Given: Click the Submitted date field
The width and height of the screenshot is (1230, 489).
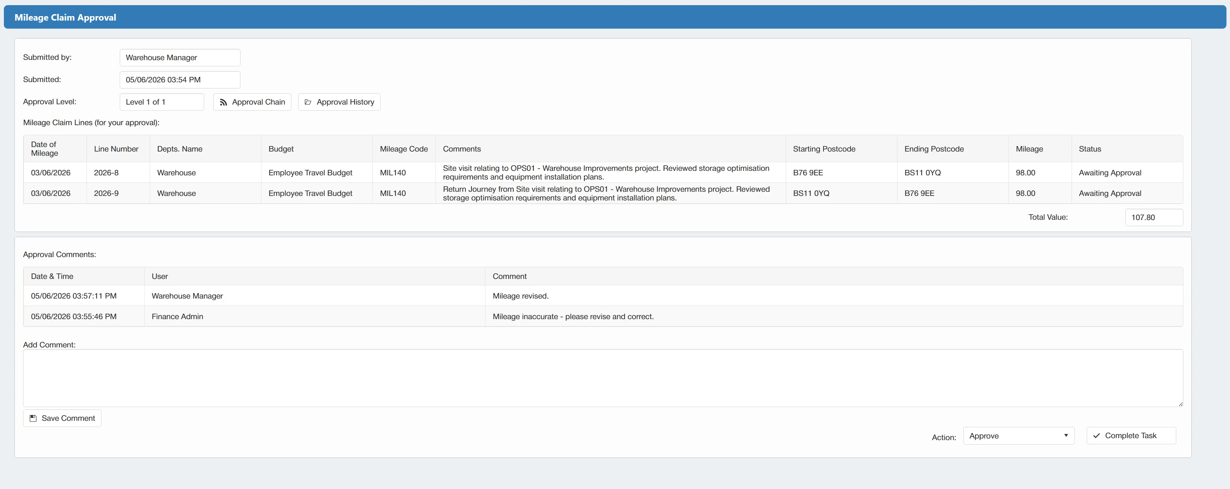Looking at the screenshot, I should (180, 80).
